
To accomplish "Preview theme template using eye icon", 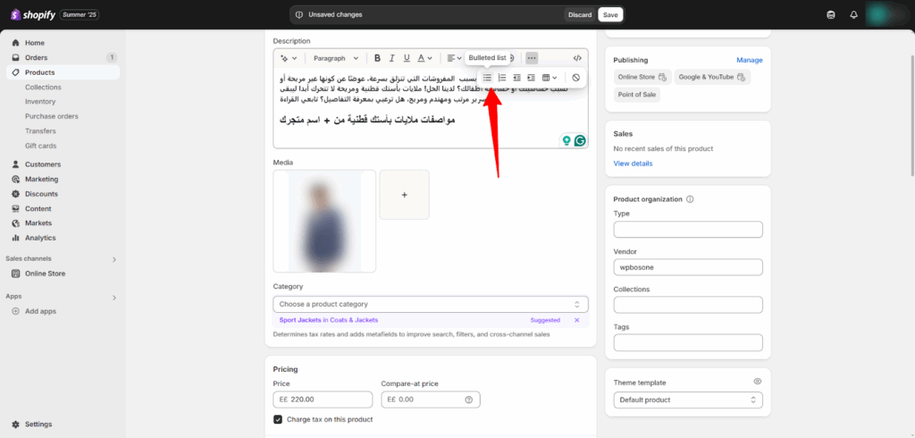I will (x=757, y=382).
